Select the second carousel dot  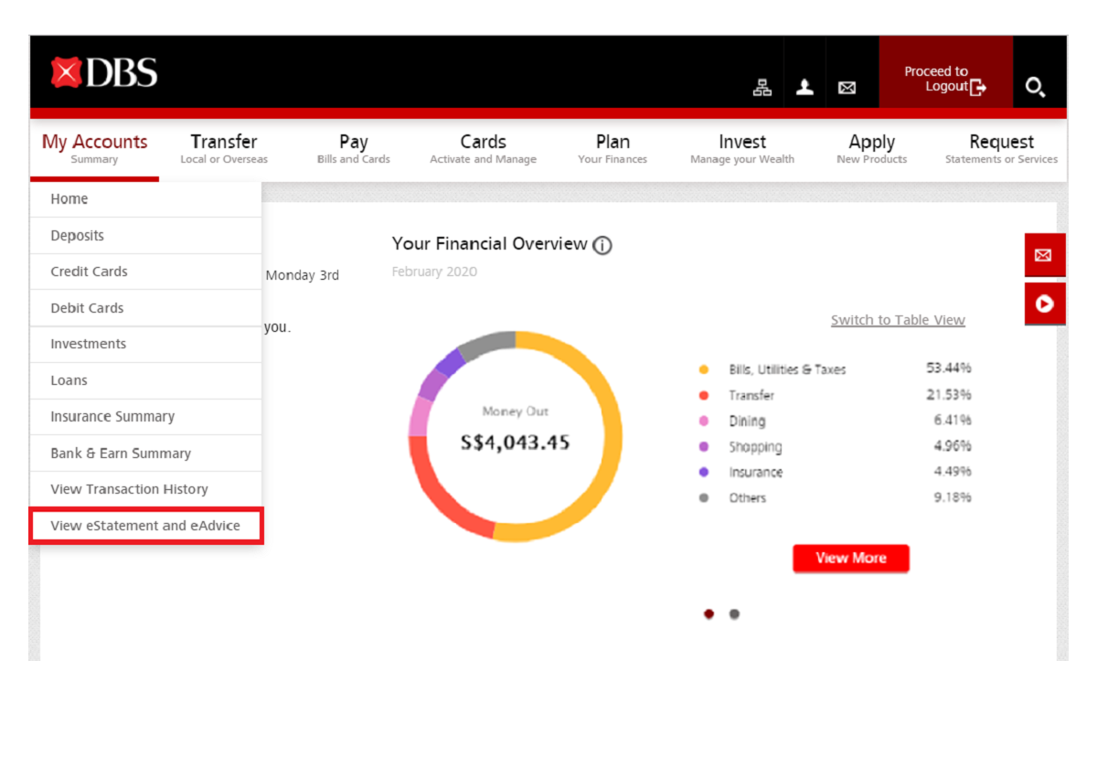click(734, 613)
